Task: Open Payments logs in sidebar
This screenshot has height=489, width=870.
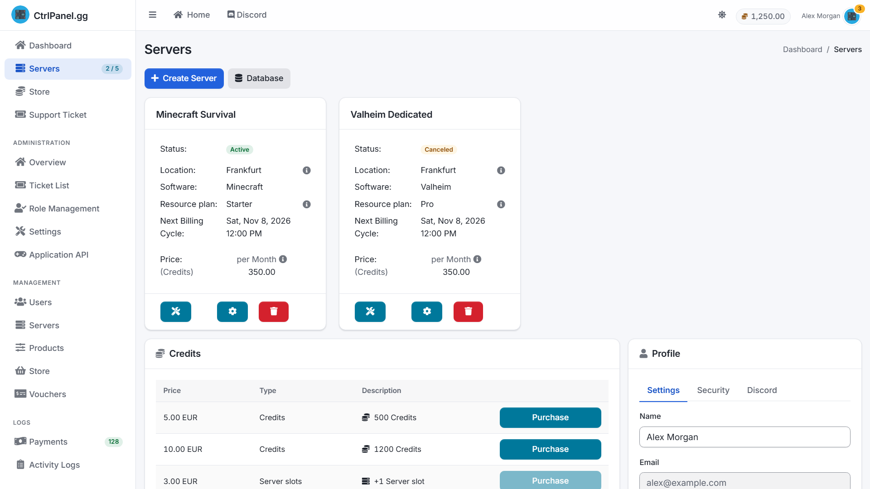Action: 68,441
